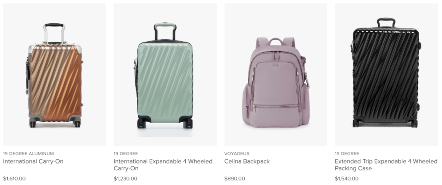The height and width of the screenshot is (185, 442).
Task: Open the Celina Backpack product title
Action: pos(247,161)
